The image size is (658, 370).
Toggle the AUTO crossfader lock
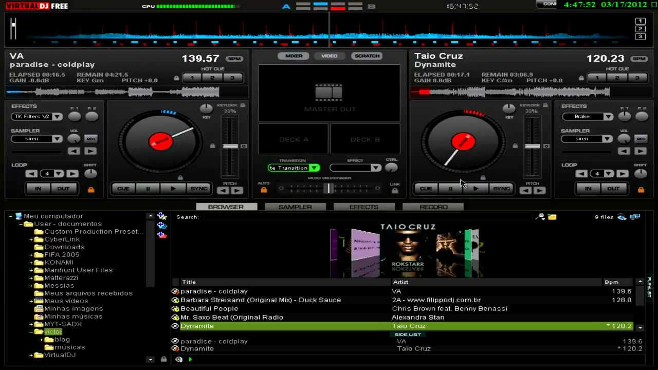coord(264,190)
